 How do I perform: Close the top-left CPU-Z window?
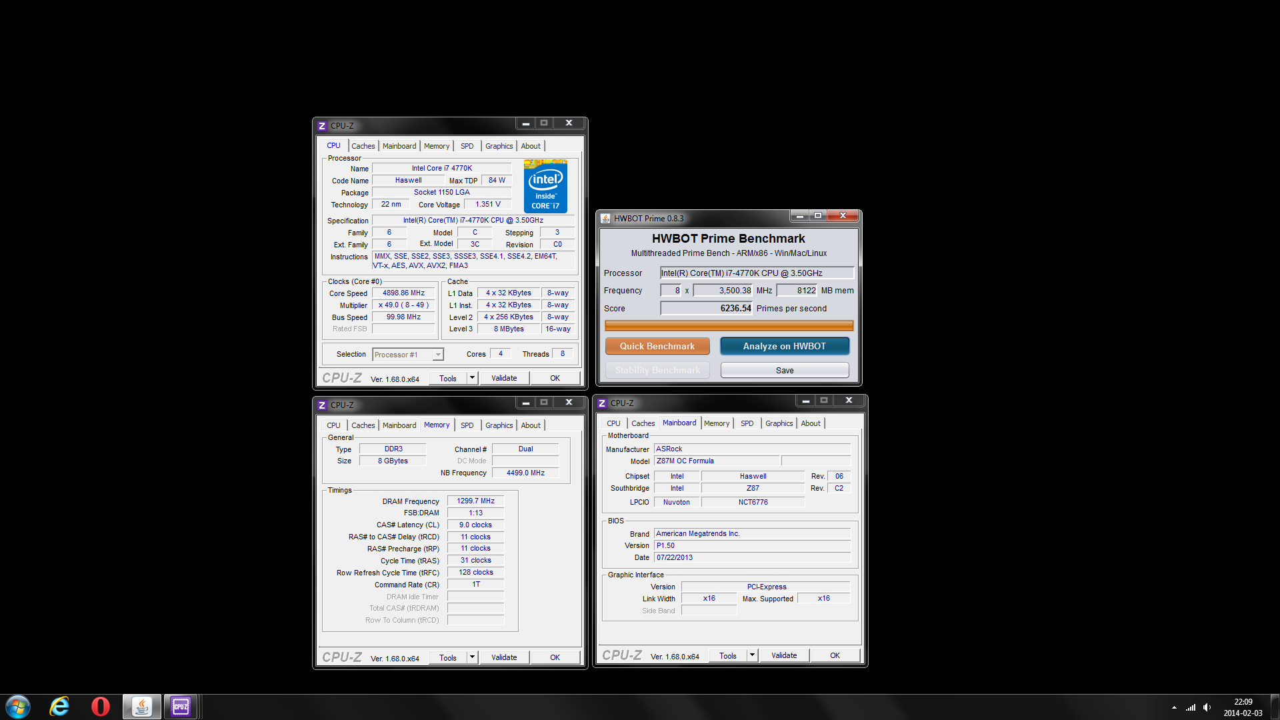[569, 123]
